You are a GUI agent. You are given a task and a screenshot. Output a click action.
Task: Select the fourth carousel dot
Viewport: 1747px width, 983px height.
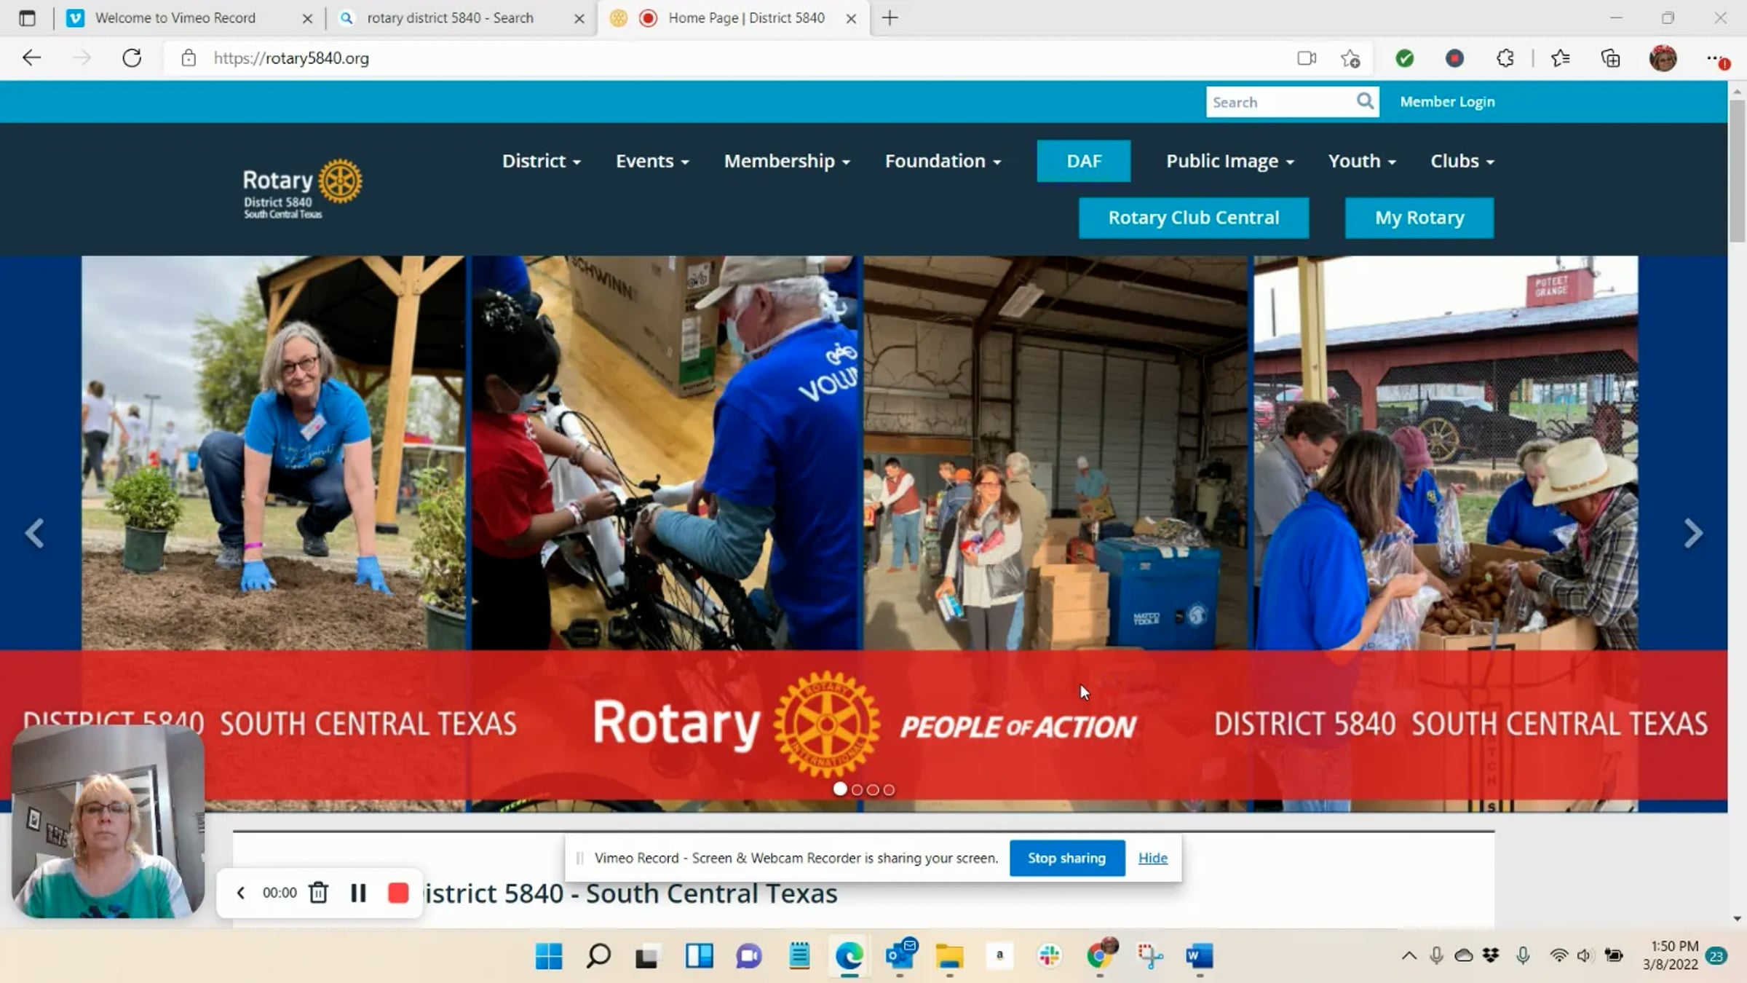[889, 790]
